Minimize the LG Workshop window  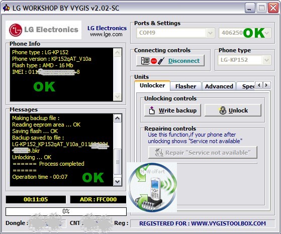click(x=250, y=8)
